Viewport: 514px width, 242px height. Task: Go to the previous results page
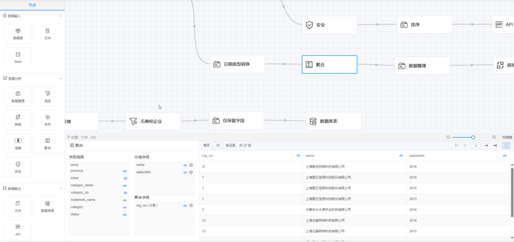(x=465, y=145)
